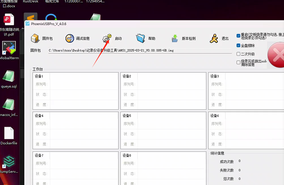Screen dimensions: 284x185
Task: Select the orange Sublime Text desktop icon
Action: click(x=31, y=17)
